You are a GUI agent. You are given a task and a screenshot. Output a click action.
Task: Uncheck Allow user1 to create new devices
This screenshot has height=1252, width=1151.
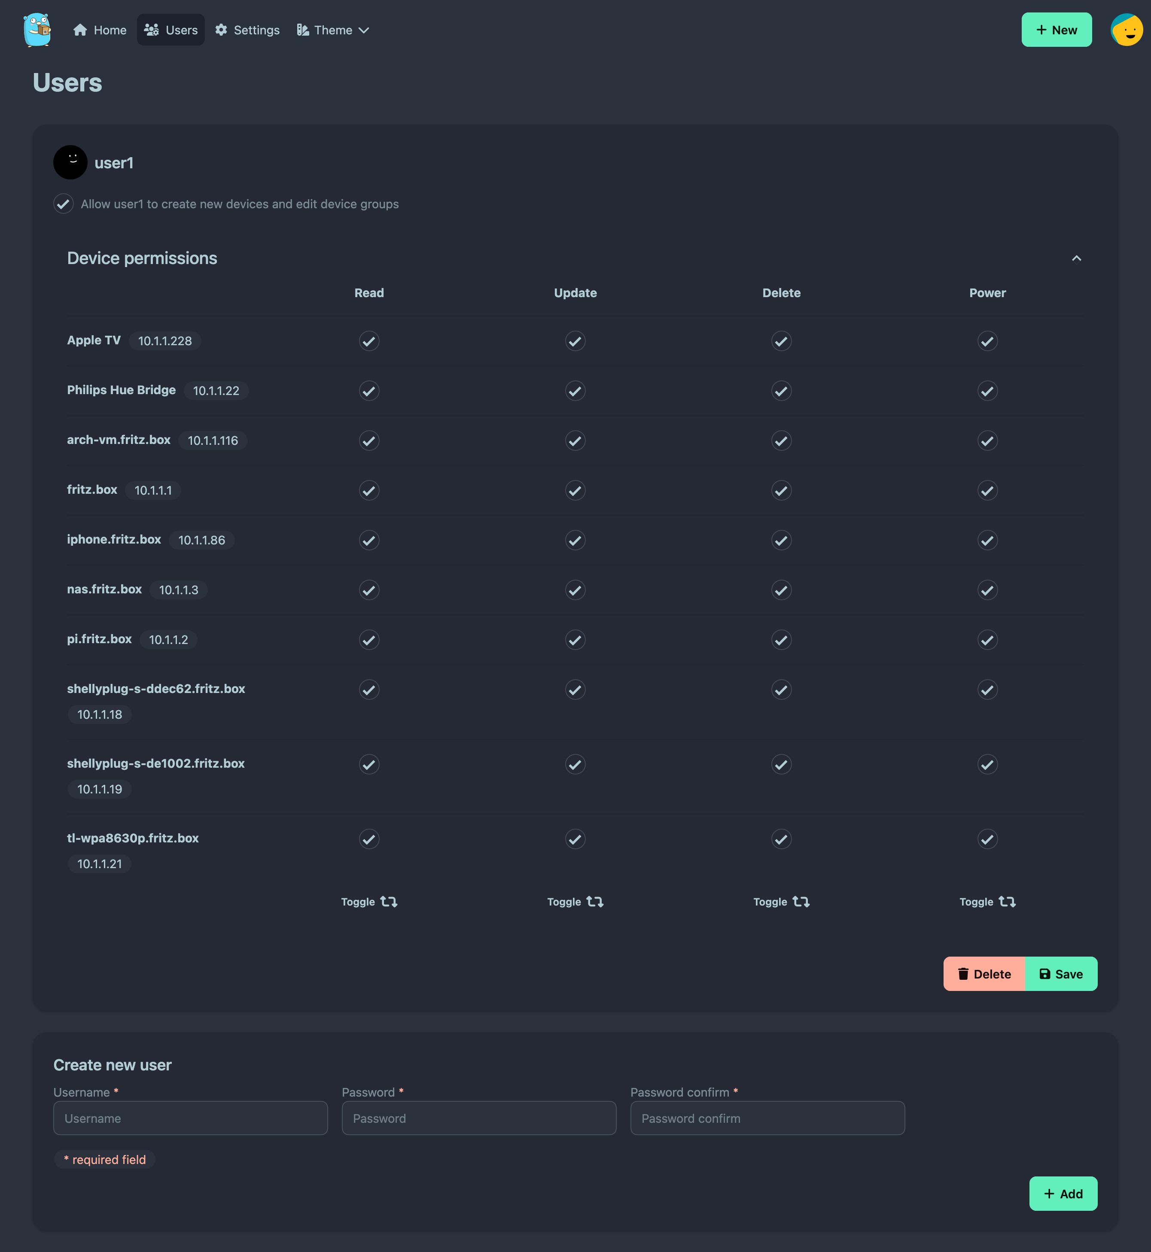click(x=64, y=204)
